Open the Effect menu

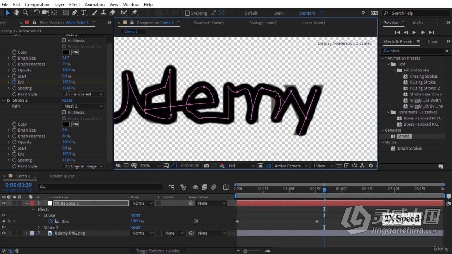click(74, 4)
